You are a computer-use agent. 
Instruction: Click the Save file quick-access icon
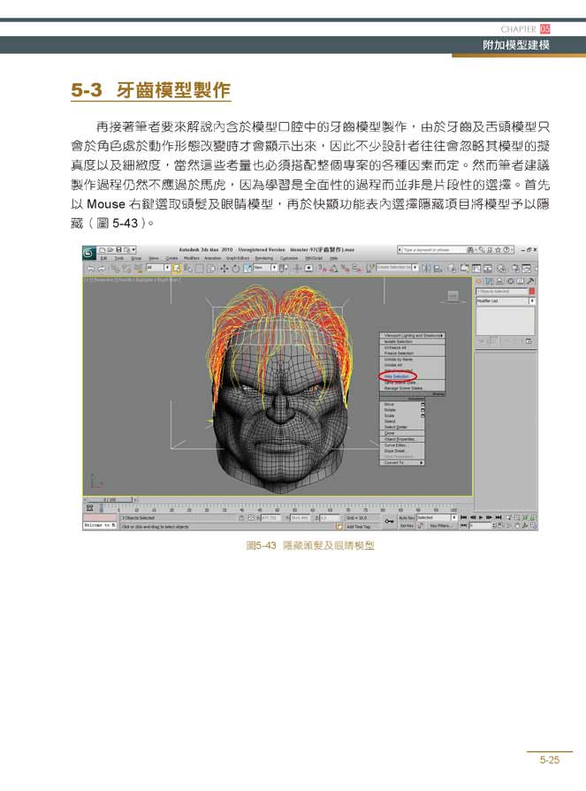click(119, 250)
